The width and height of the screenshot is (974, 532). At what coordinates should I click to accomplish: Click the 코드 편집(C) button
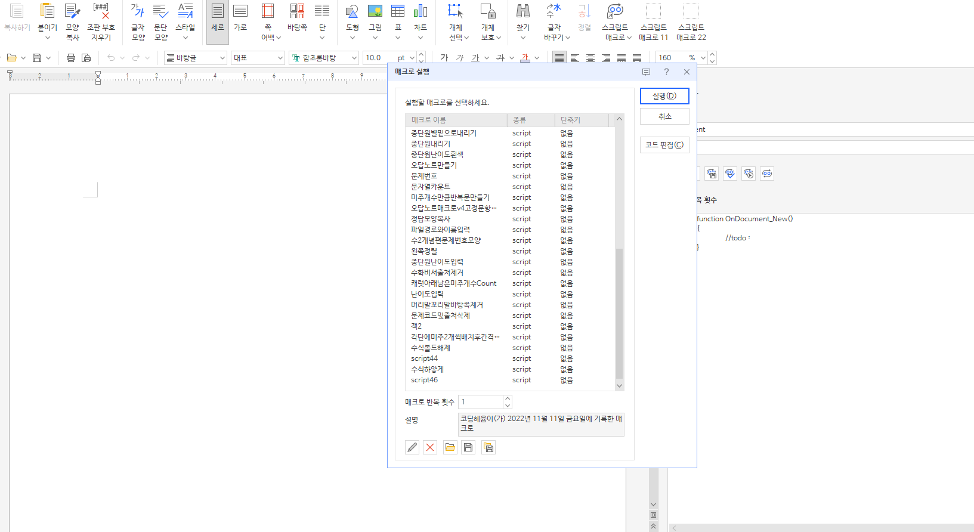tap(664, 145)
